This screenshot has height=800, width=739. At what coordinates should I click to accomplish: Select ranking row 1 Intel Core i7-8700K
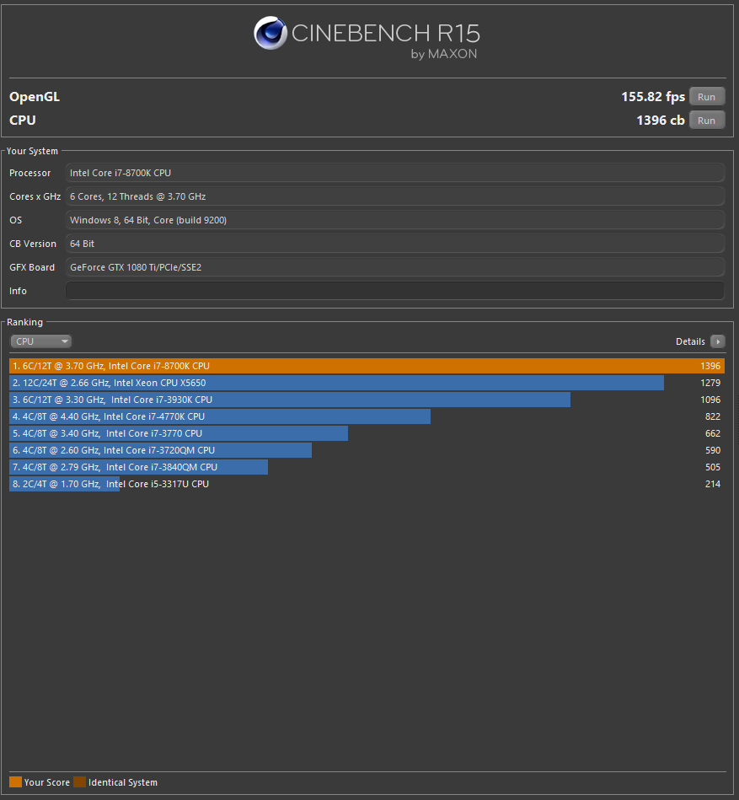point(367,366)
